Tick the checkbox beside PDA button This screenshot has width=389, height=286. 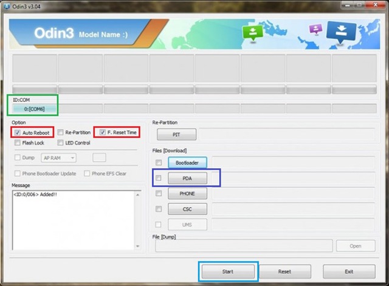click(x=158, y=178)
